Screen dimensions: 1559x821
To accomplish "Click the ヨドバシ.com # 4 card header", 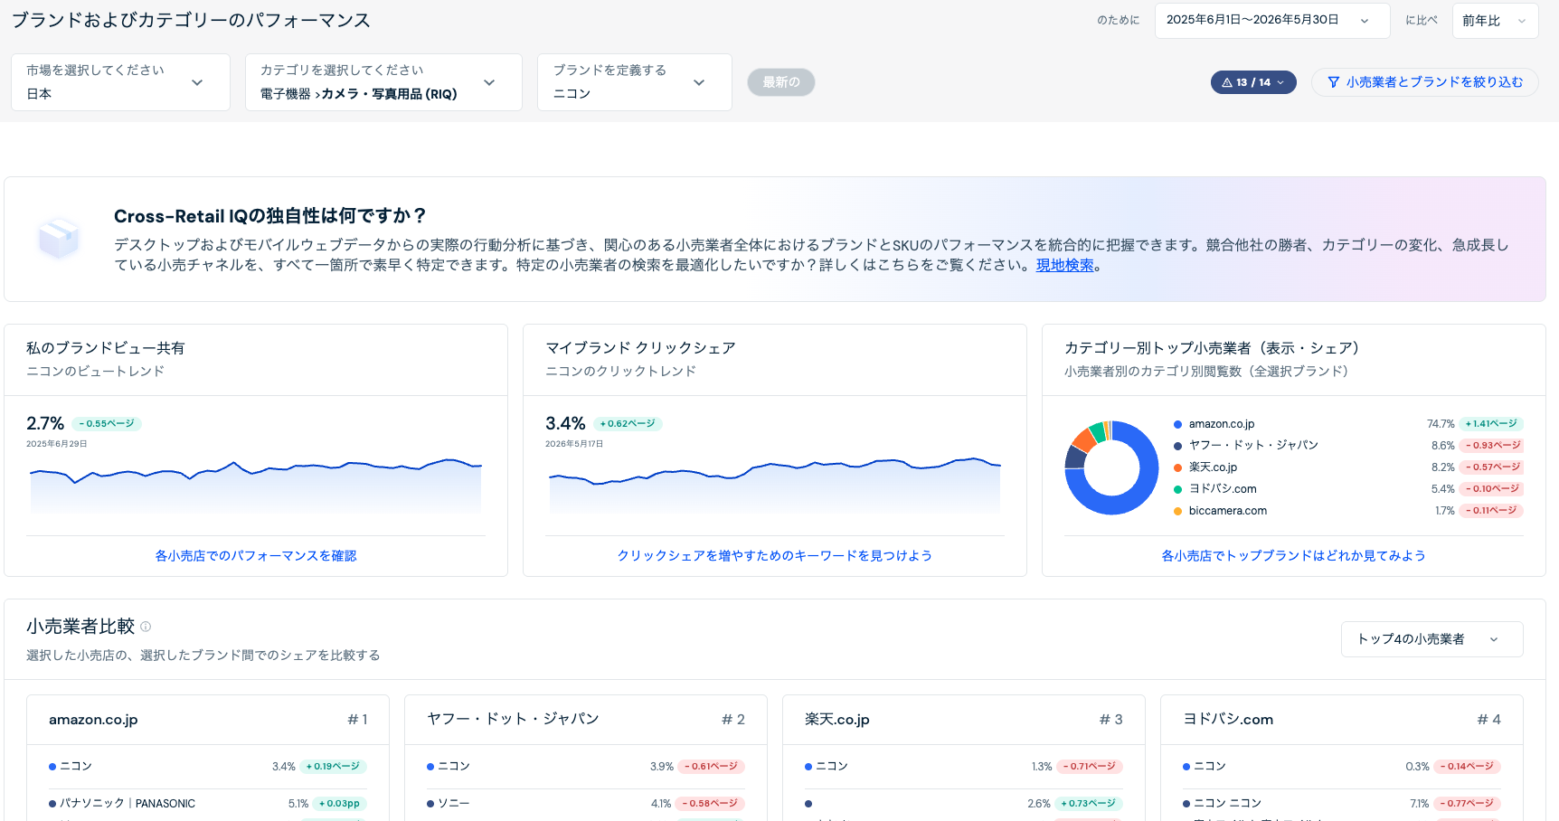I will [x=1342, y=720].
